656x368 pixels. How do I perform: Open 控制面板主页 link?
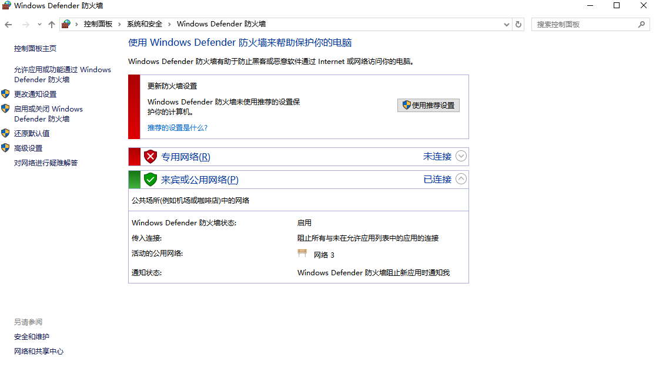click(35, 49)
